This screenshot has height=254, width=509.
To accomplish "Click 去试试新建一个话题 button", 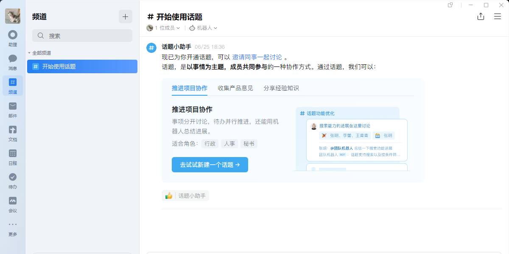I will (x=210, y=165).
